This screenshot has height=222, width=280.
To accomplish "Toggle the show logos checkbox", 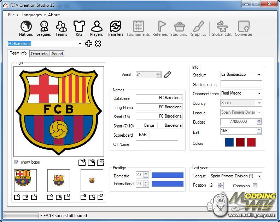I will pyautogui.click(x=17, y=162).
